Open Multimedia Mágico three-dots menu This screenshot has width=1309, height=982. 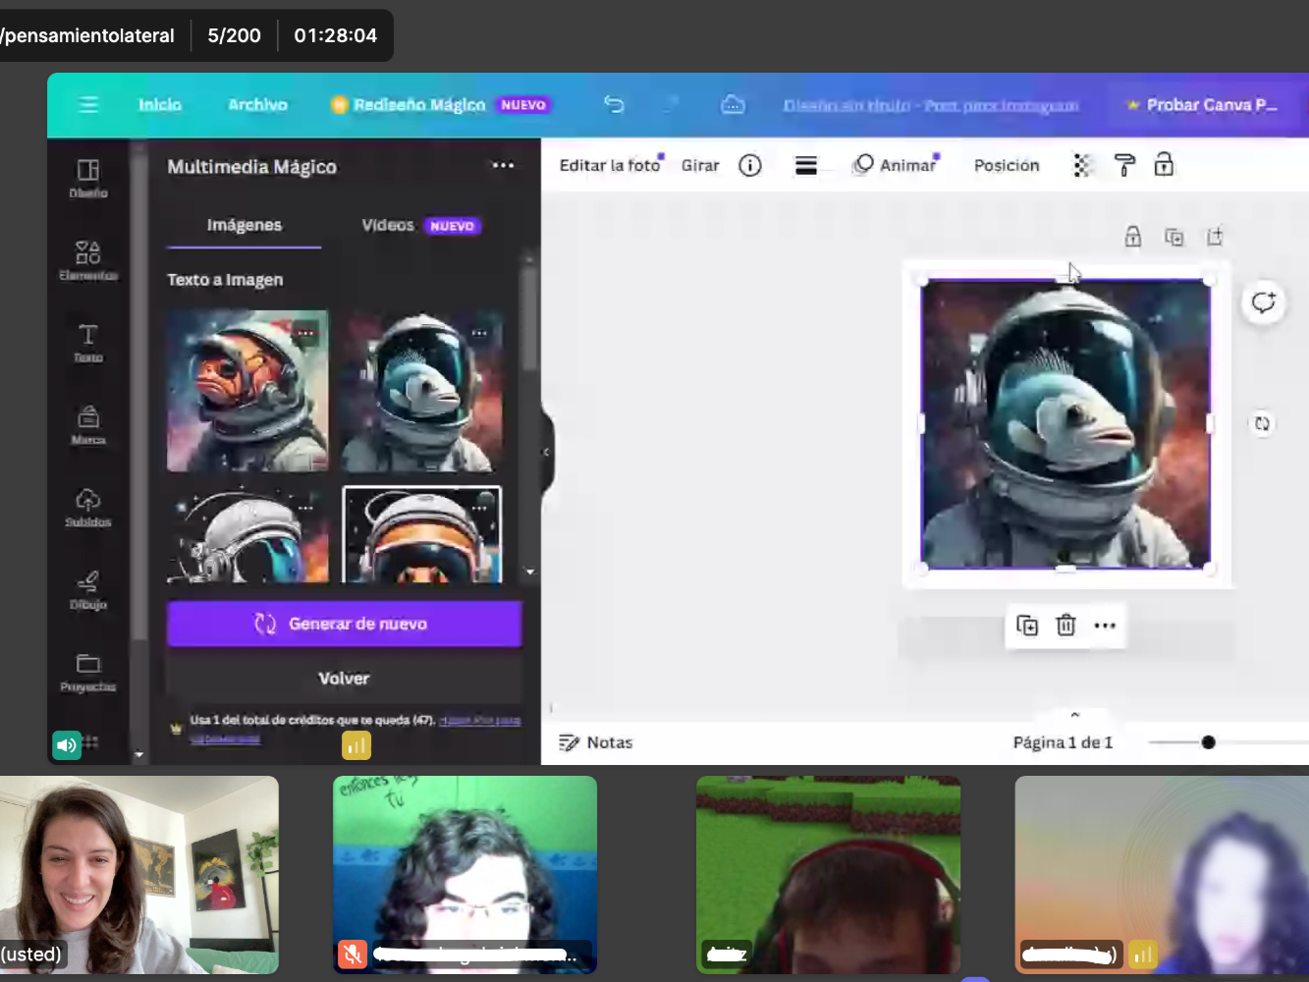tap(503, 165)
